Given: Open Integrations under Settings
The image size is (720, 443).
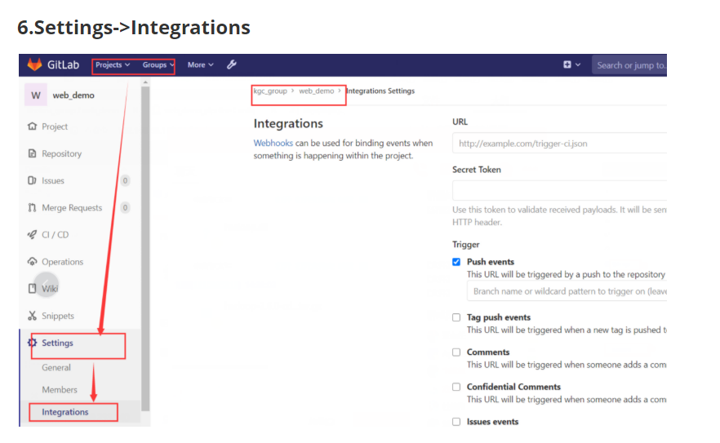Looking at the screenshot, I should pyautogui.click(x=65, y=412).
